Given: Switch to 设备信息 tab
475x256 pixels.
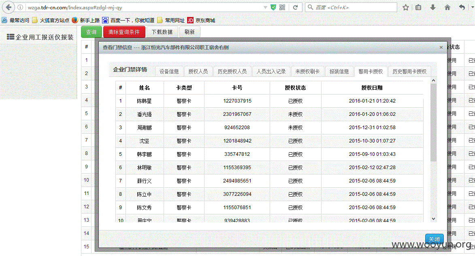Looking at the screenshot, I should click(x=169, y=71).
